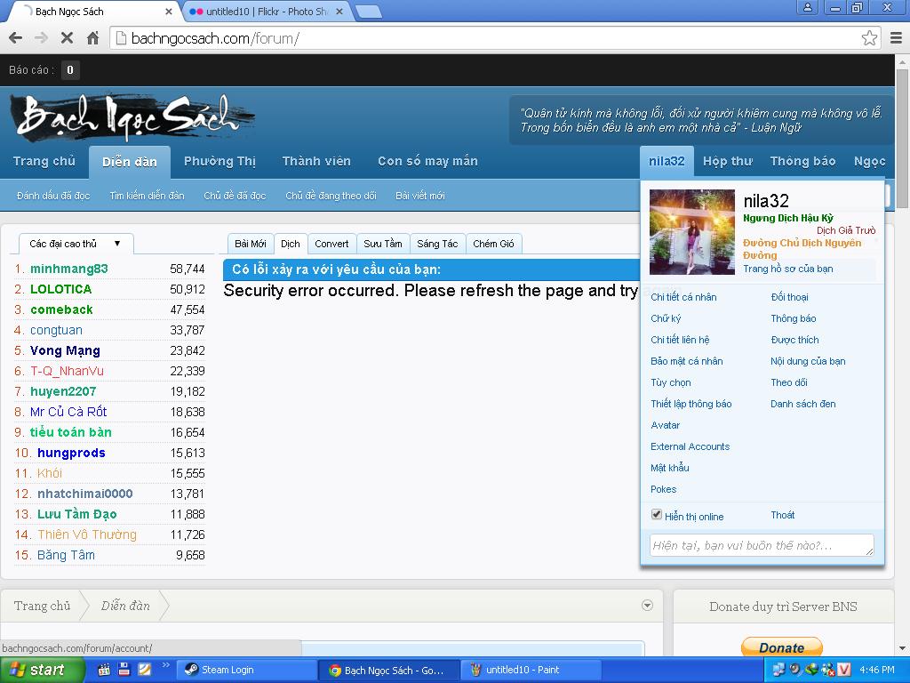This screenshot has height=683, width=910.
Task: Click the Bạch Ngọc Sách site logo
Action: (x=133, y=117)
